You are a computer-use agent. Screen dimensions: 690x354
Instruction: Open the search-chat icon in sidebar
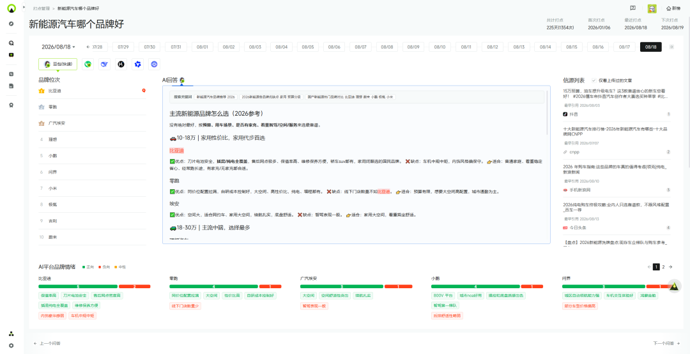(x=11, y=43)
